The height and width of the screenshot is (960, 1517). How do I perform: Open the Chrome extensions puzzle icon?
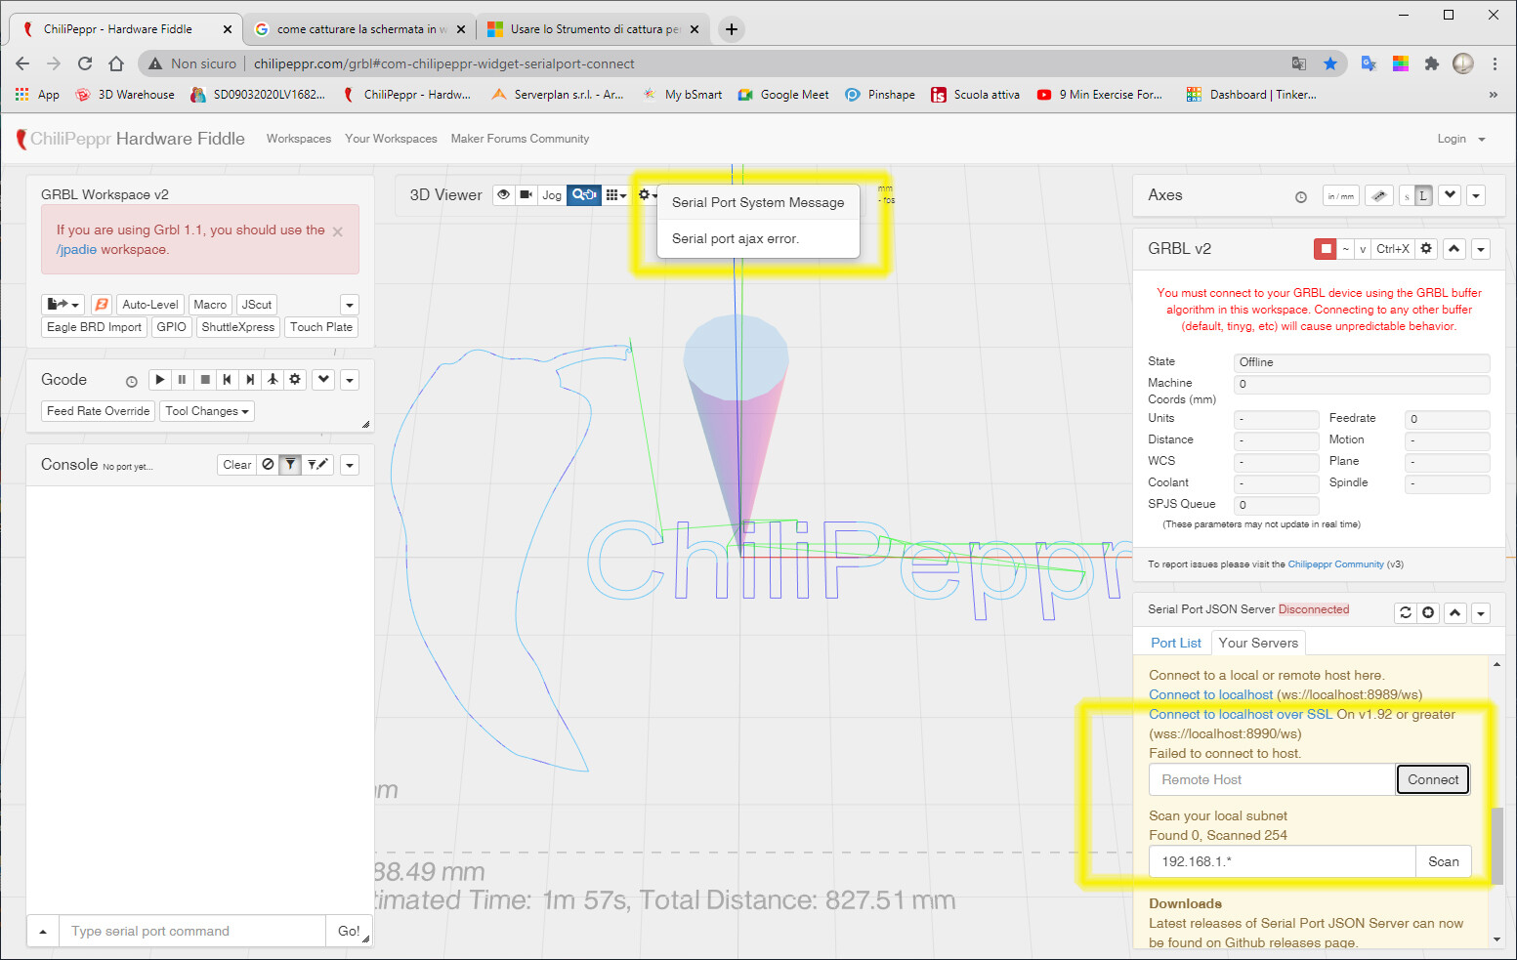tap(1432, 63)
